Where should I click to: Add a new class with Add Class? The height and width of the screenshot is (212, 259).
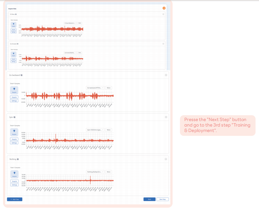tap(15, 199)
